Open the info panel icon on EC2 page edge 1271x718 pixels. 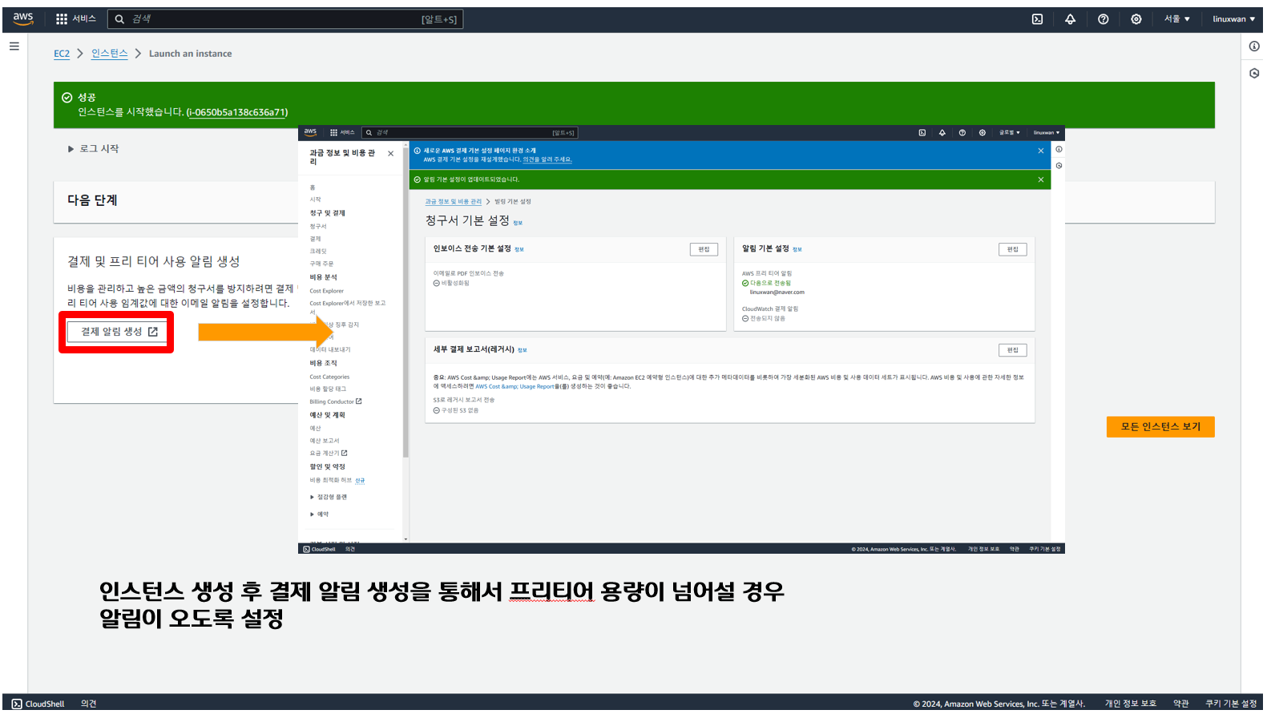pos(1254,46)
